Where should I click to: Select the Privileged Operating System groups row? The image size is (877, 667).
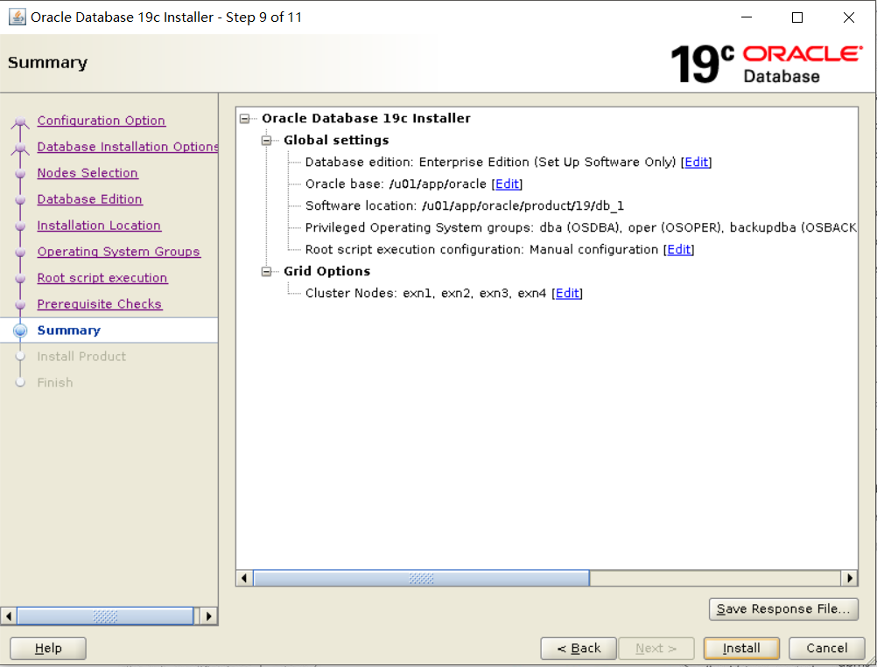tap(580, 228)
